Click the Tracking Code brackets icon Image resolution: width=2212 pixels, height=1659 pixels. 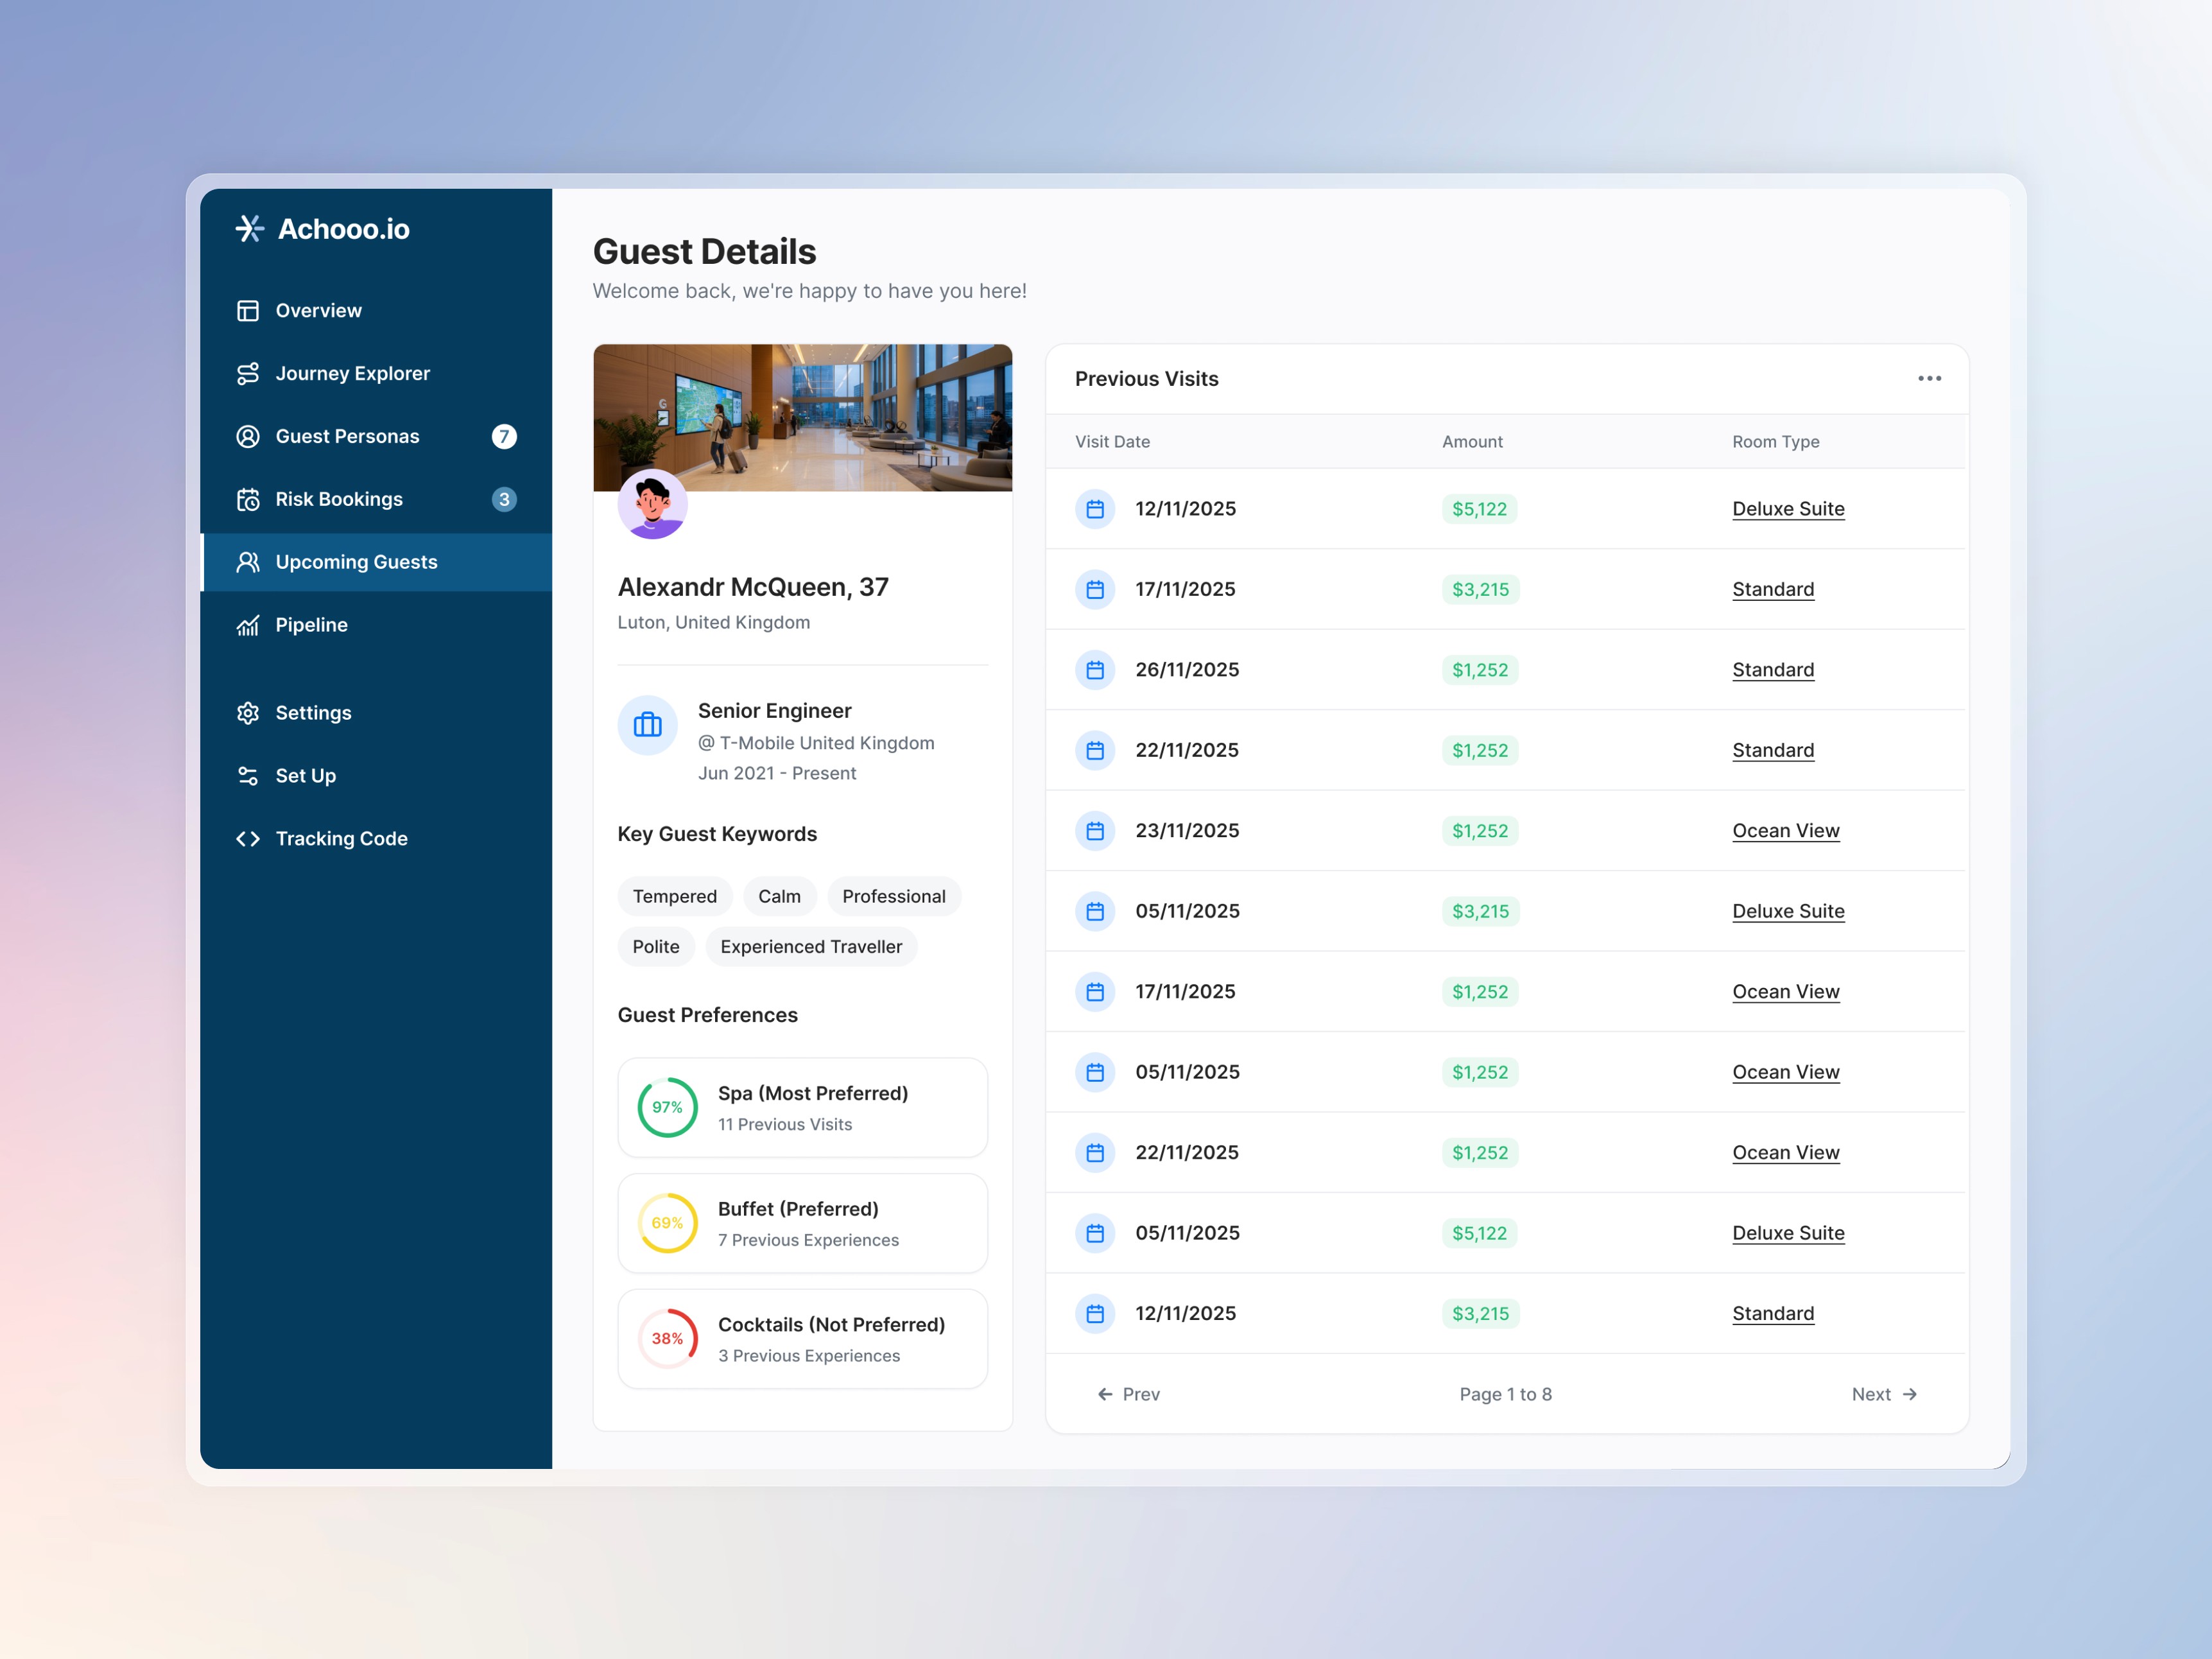248,839
